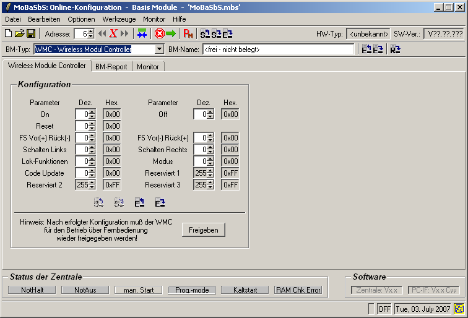Open the Werkzeuge menu

click(119, 19)
